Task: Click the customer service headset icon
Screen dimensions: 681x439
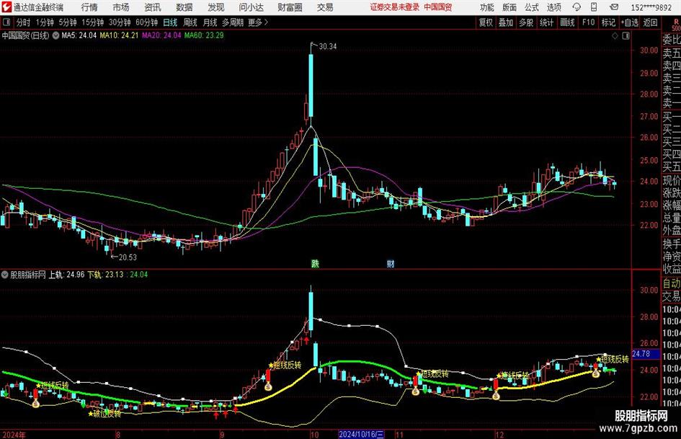Action: coord(577,7)
